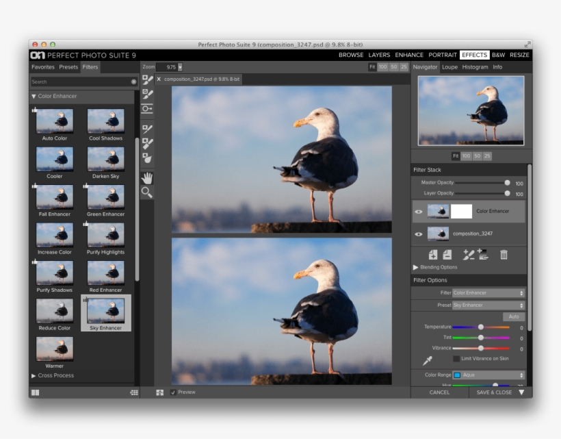Open the Preset Sky Enhancer dropdown
561x439 pixels.
click(488, 305)
